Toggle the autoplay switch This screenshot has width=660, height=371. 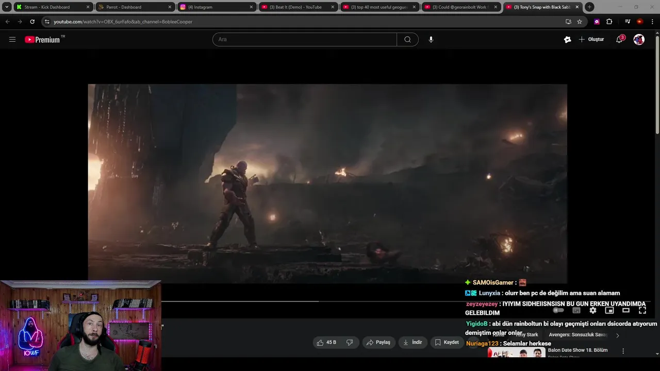pos(558,310)
